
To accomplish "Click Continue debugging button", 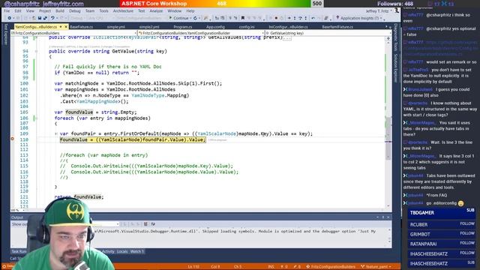I will (x=178, y=18).
